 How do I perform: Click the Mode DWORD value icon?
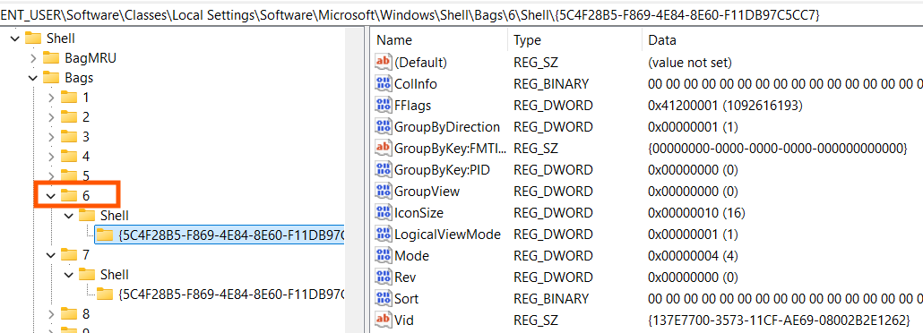click(384, 255)
